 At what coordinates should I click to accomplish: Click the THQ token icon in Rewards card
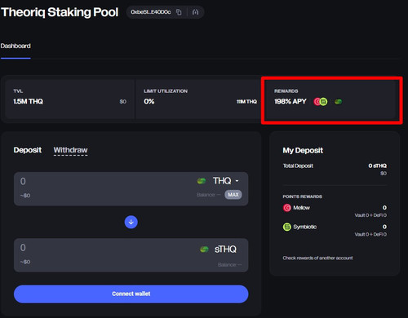click(338, 102)
